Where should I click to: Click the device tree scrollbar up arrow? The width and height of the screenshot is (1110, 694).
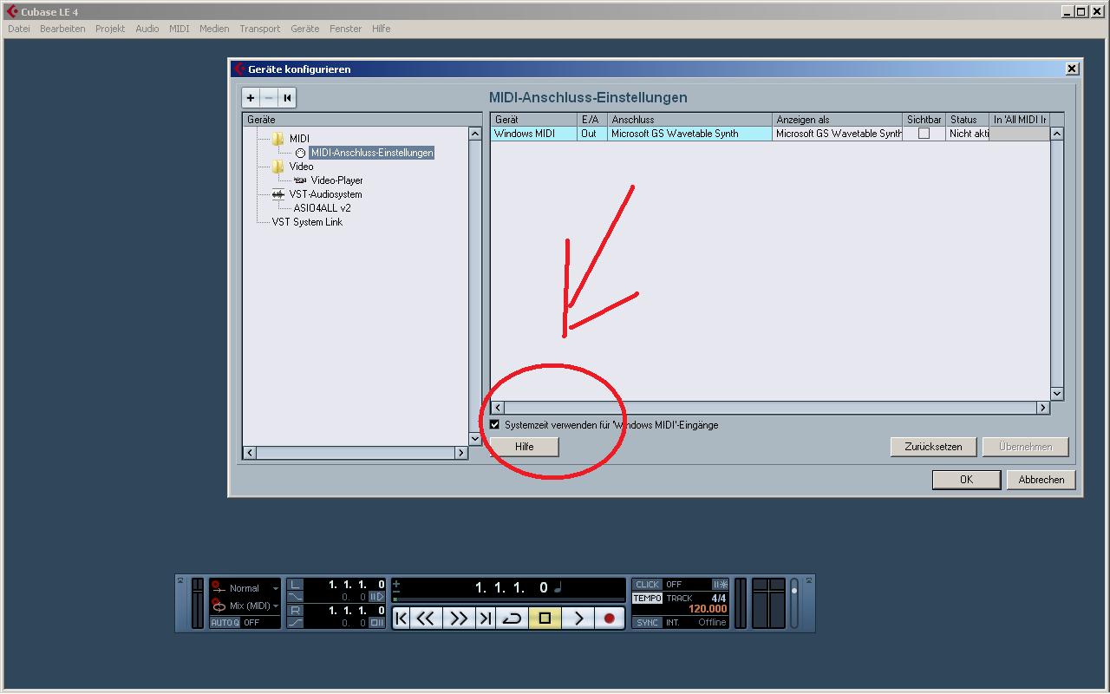(474, 134)
